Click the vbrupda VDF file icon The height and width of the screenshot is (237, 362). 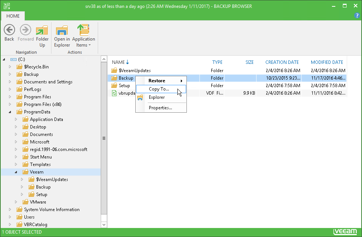pos(114,93)
